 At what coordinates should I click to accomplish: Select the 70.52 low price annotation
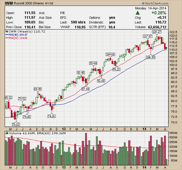pyautogui.click(x=16, y=124)
